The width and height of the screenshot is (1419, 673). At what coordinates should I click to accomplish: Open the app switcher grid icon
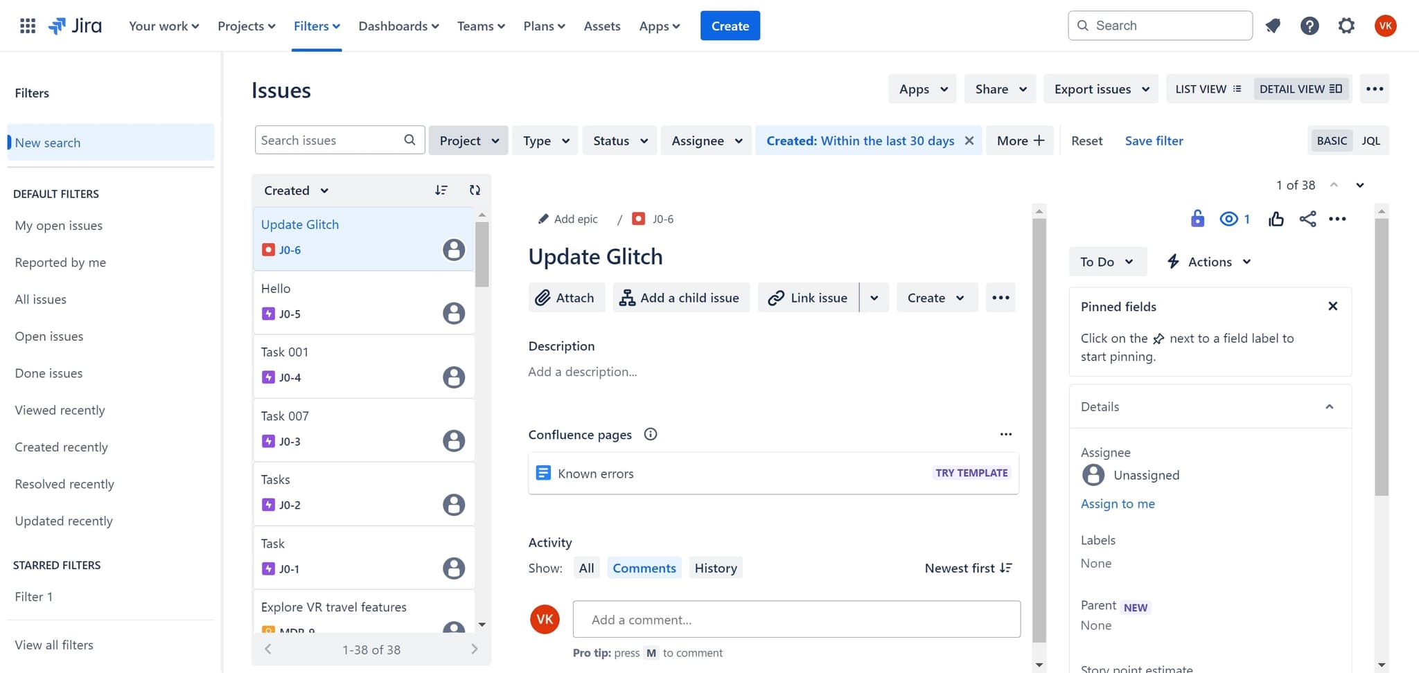28,26
